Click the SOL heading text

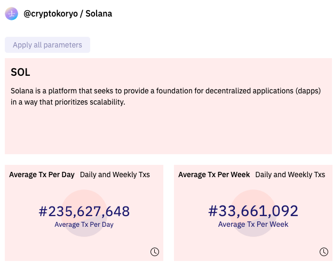click(x=20, y=72)
